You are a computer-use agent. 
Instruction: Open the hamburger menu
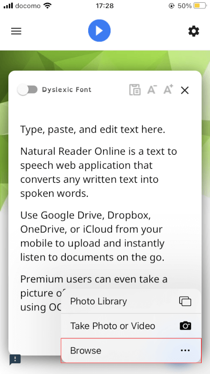pos(16,31)
